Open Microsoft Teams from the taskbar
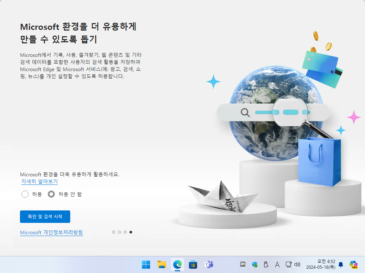This screenshot has width=365, height=273. point(209,264)
